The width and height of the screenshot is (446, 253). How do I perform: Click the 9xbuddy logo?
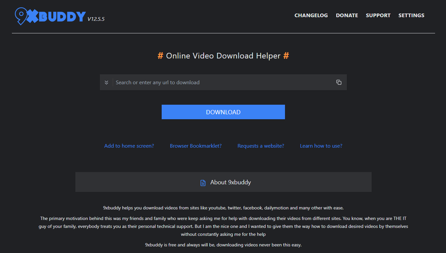point(51,16)
